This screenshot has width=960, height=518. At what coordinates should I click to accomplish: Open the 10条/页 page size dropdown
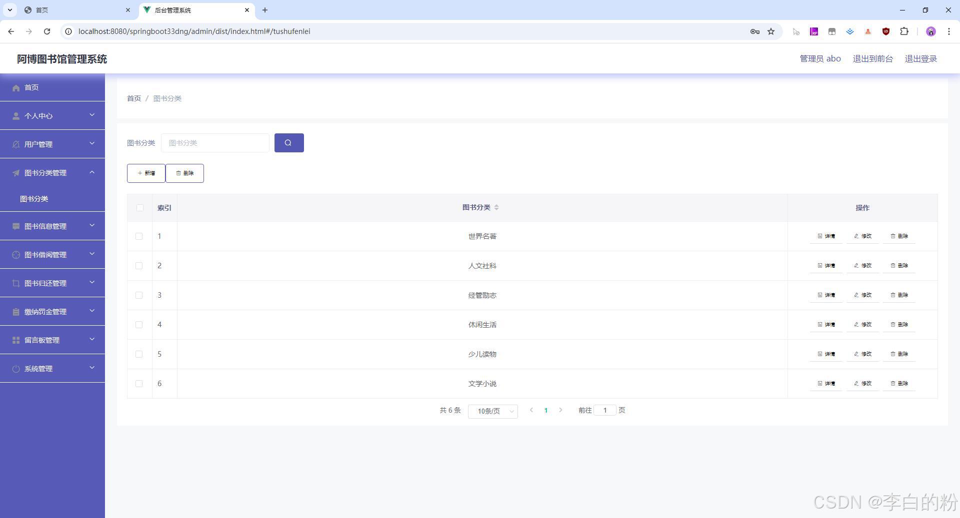pyautogui.click(x=492, y=411)
